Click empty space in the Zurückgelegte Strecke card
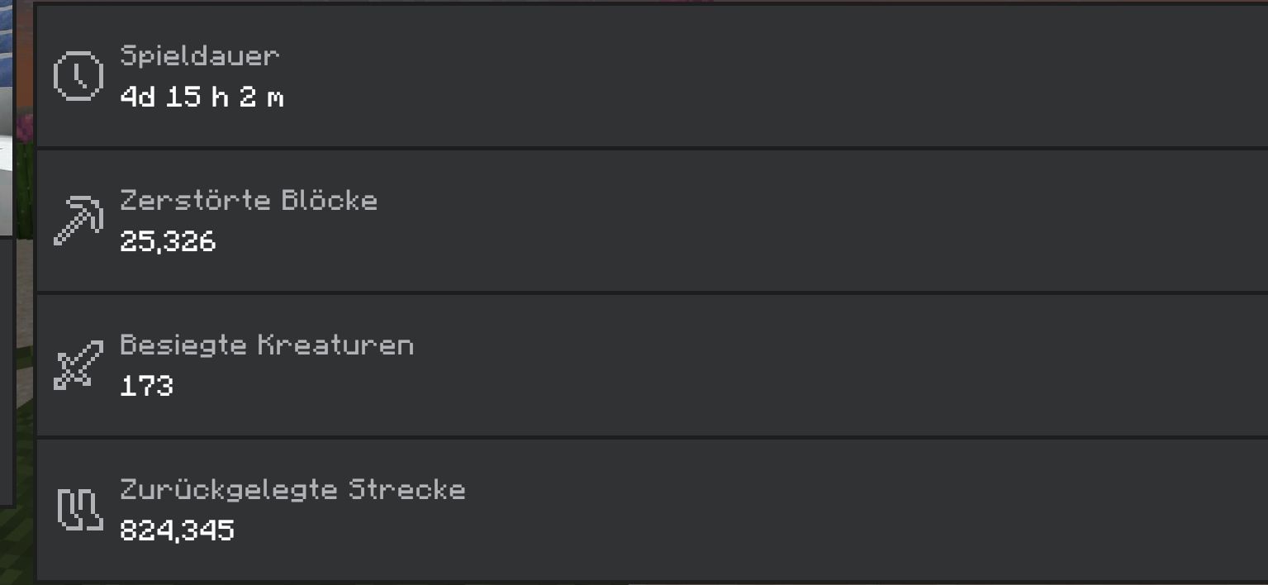Screen dimensions: 1268x585 click(743, 509)
